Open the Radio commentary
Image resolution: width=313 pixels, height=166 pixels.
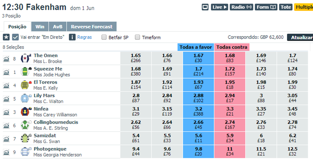click(x=241, y=7)
